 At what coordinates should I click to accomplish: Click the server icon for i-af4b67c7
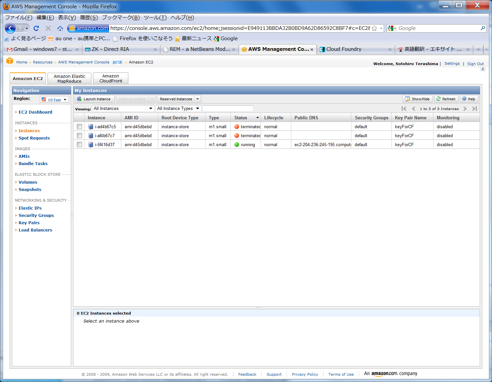point(91,136)
